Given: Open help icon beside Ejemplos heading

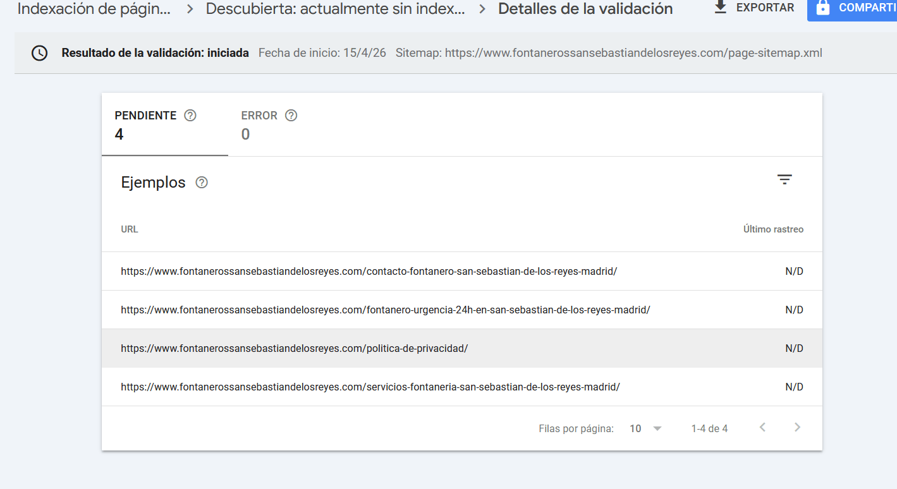Looking at the screenshot, I should [202, 183].
